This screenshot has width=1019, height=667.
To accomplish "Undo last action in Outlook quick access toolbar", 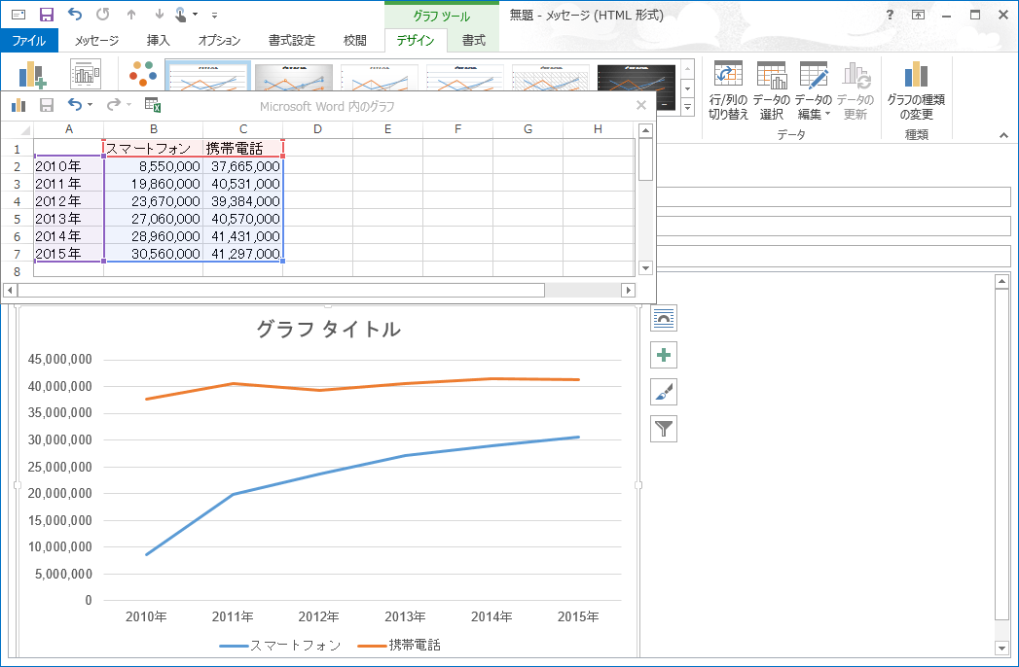I will click(75, 15).
